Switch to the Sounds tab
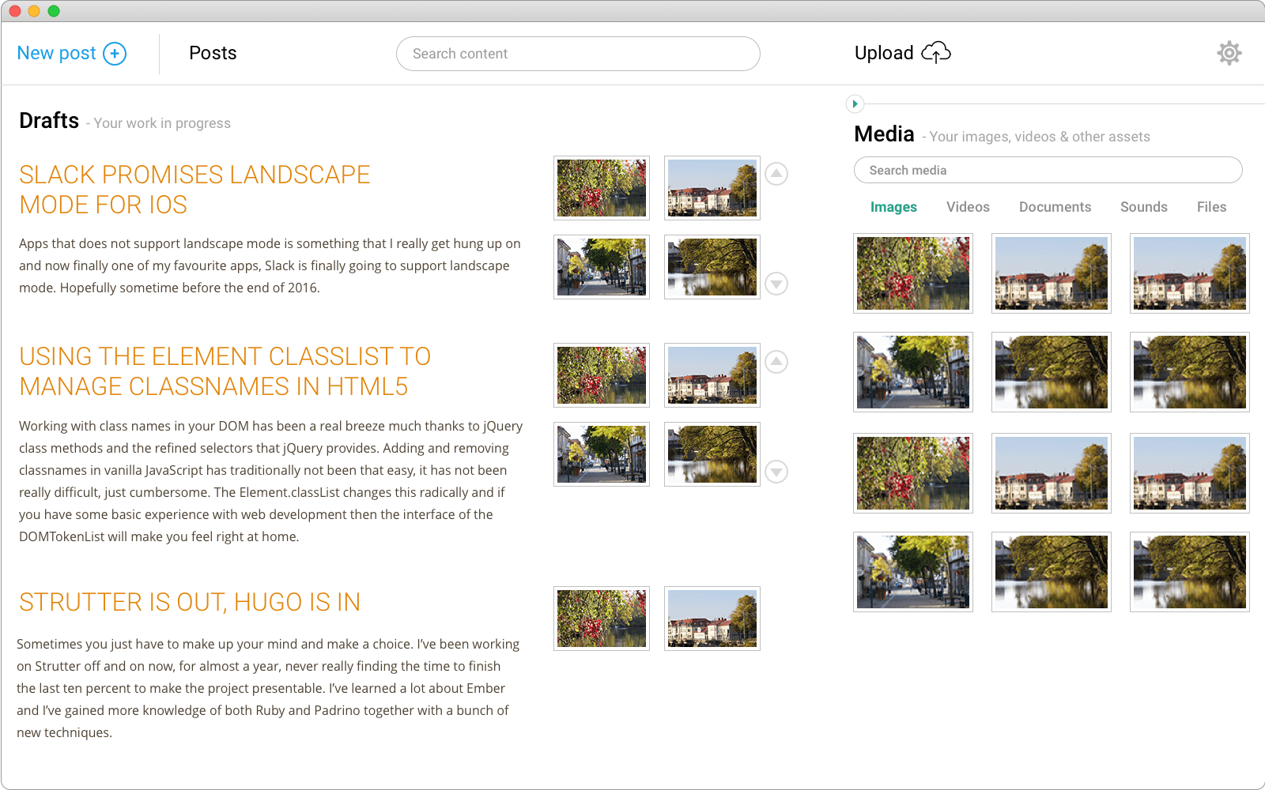This screenshot has width=1265, height=790. point(1143,207)
